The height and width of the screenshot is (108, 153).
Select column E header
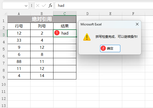pos(111,14)
